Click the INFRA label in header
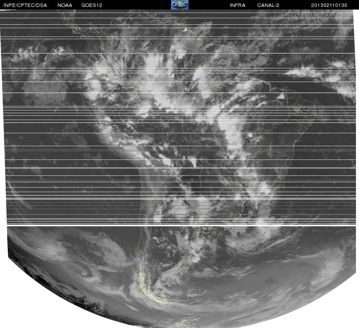Image resolution: width=359 pixels, height=328 pixels. click(238, 5)
